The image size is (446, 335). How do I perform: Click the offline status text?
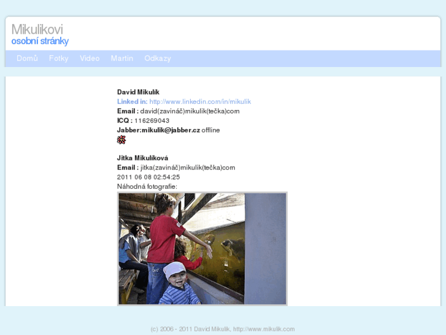pos(210,130)
